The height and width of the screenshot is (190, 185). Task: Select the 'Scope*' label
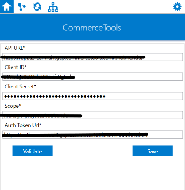(13, 106)
